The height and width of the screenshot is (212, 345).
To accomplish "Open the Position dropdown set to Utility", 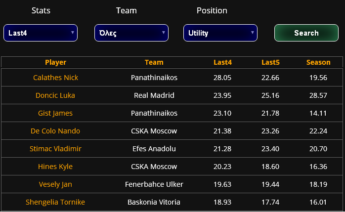I will tap(220, 33).
